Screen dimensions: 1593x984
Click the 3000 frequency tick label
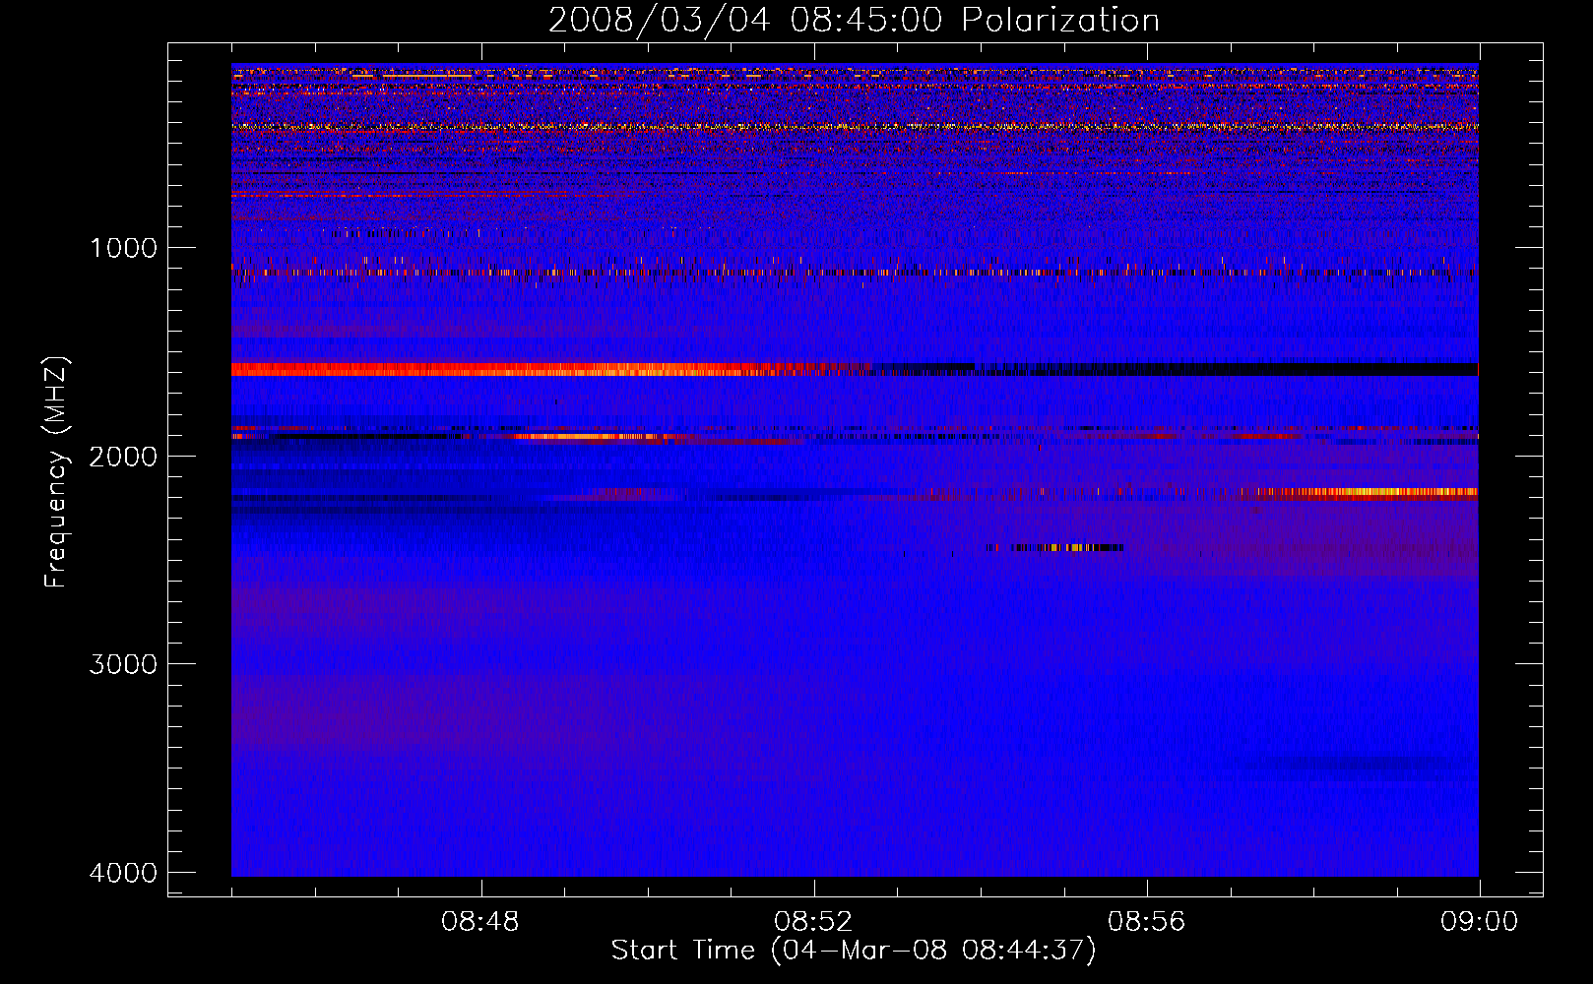point(123,664)
